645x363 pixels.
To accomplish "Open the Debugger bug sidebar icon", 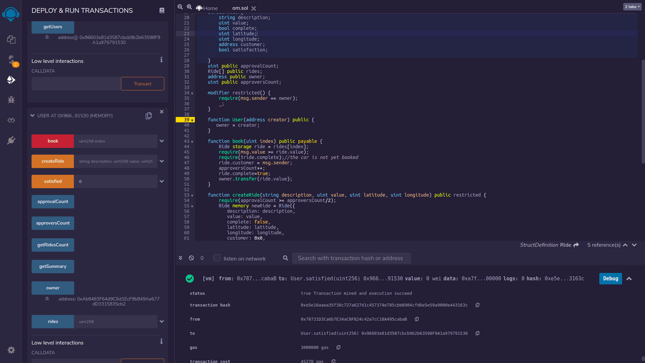I will [x=11, y=100].
